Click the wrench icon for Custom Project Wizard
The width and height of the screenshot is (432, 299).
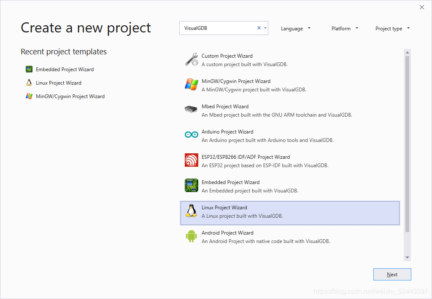coord(192,59)
